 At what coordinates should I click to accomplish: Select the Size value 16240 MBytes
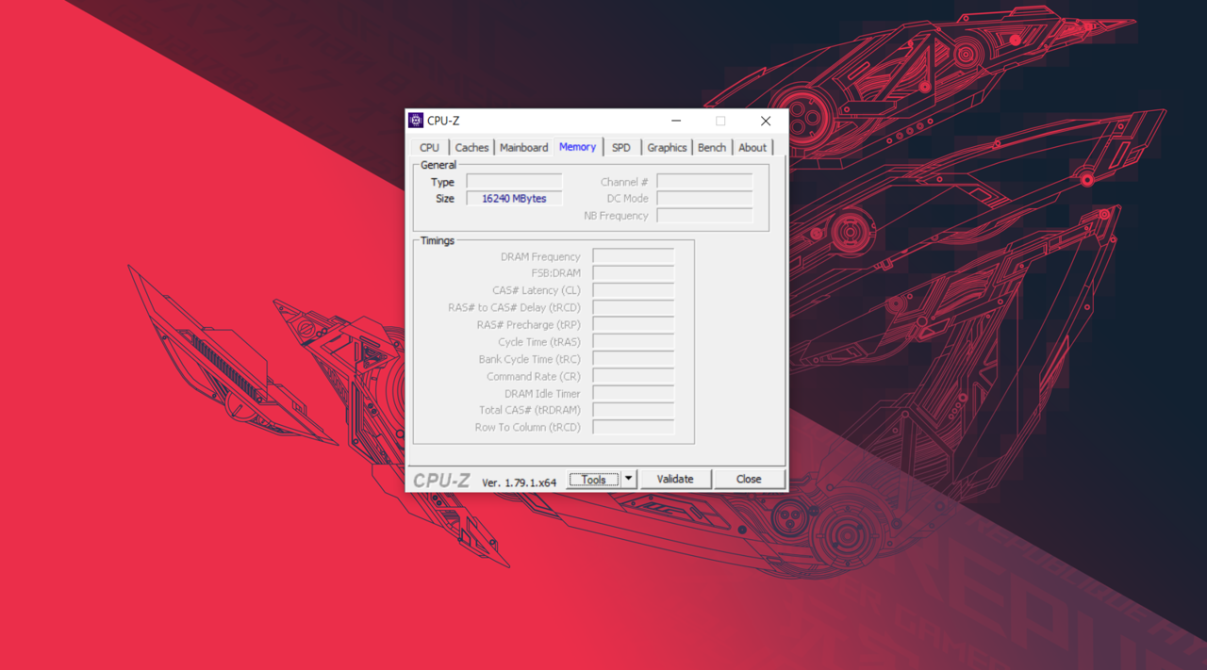point(514,199)
